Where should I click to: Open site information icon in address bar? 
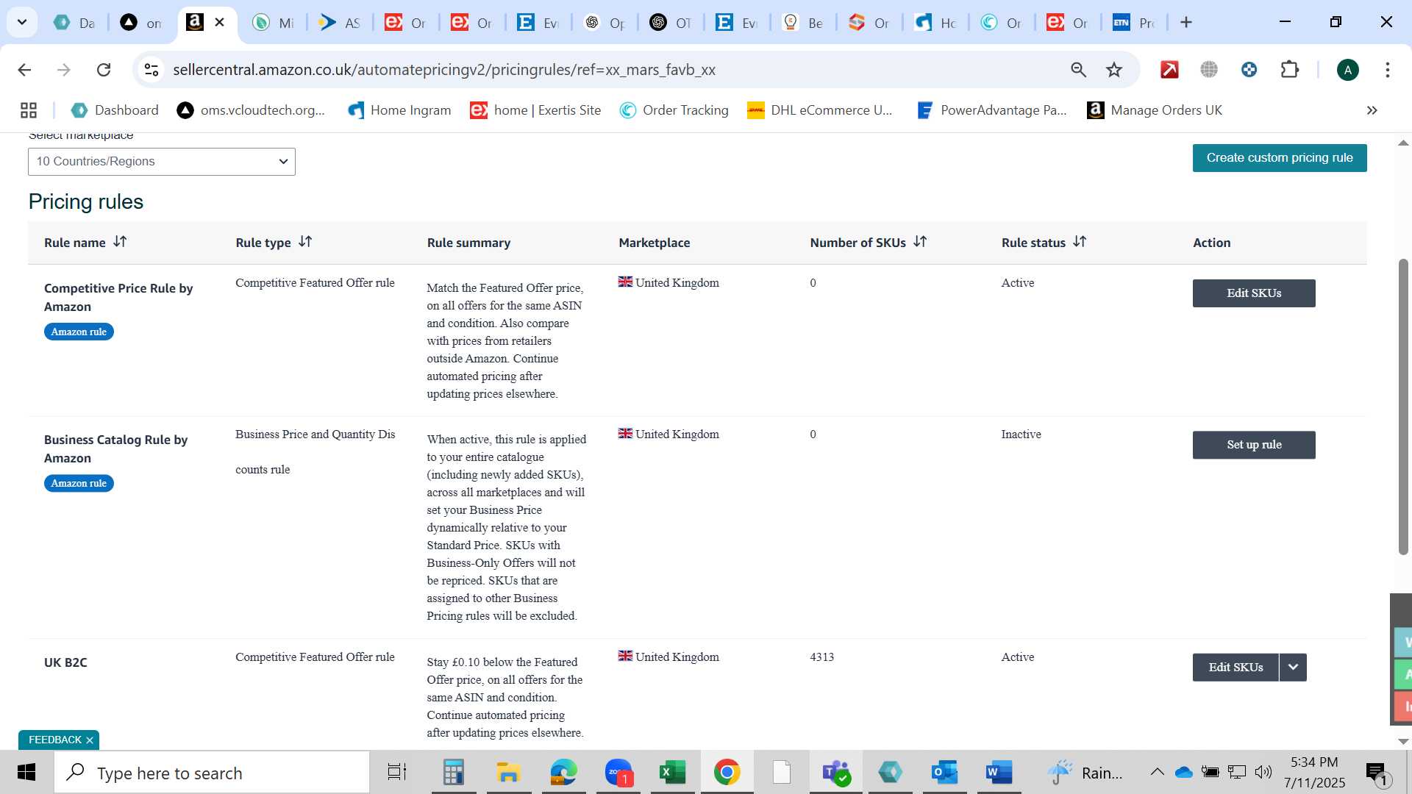[151, 70]
